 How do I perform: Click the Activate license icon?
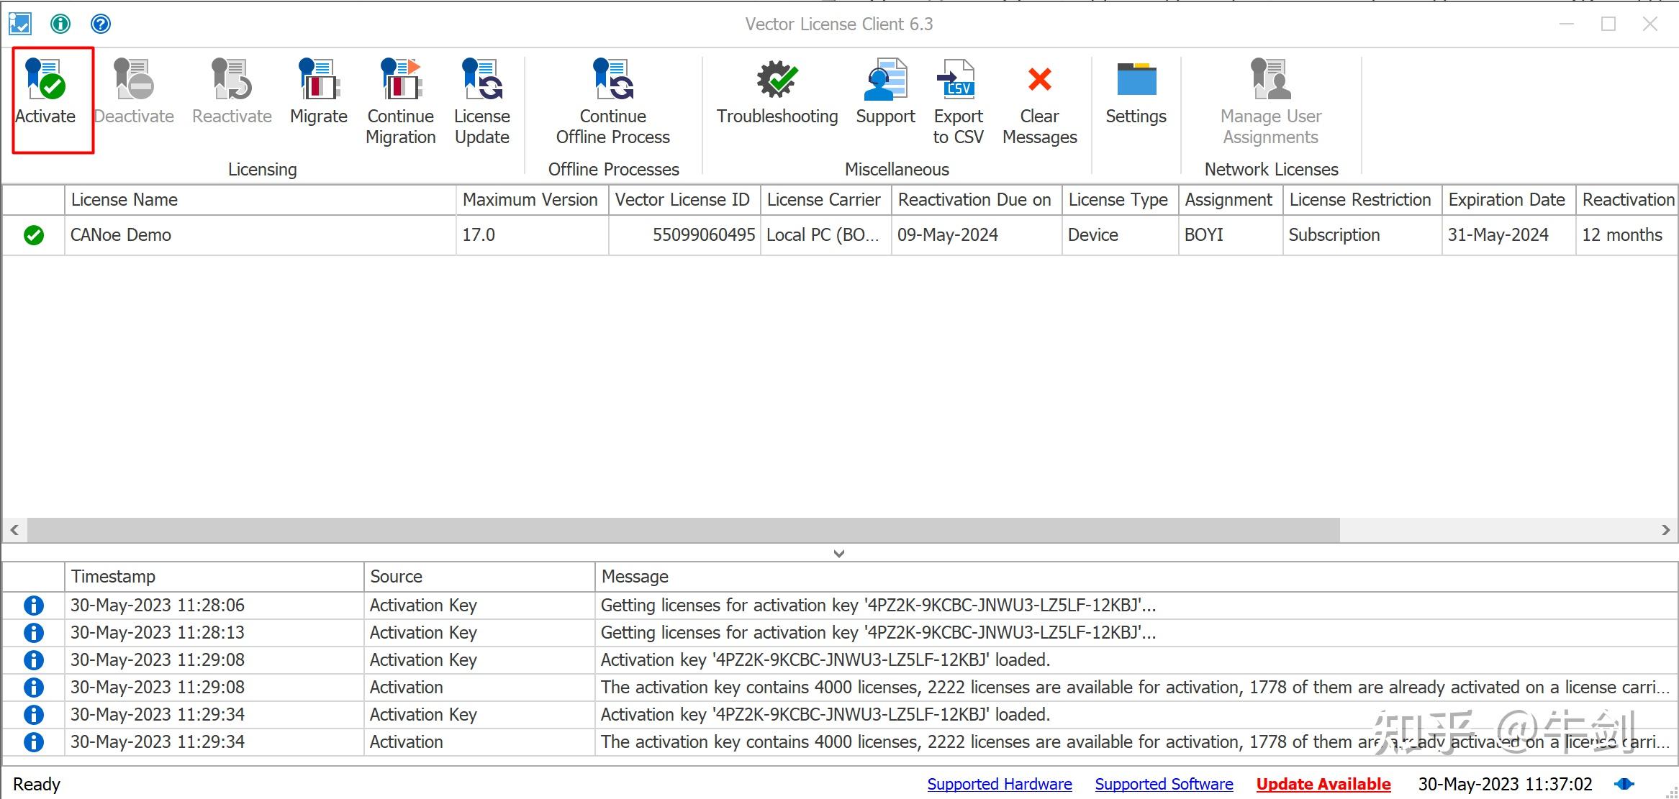45,80
